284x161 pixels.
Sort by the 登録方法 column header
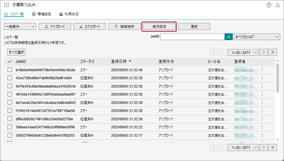point(166,62)
